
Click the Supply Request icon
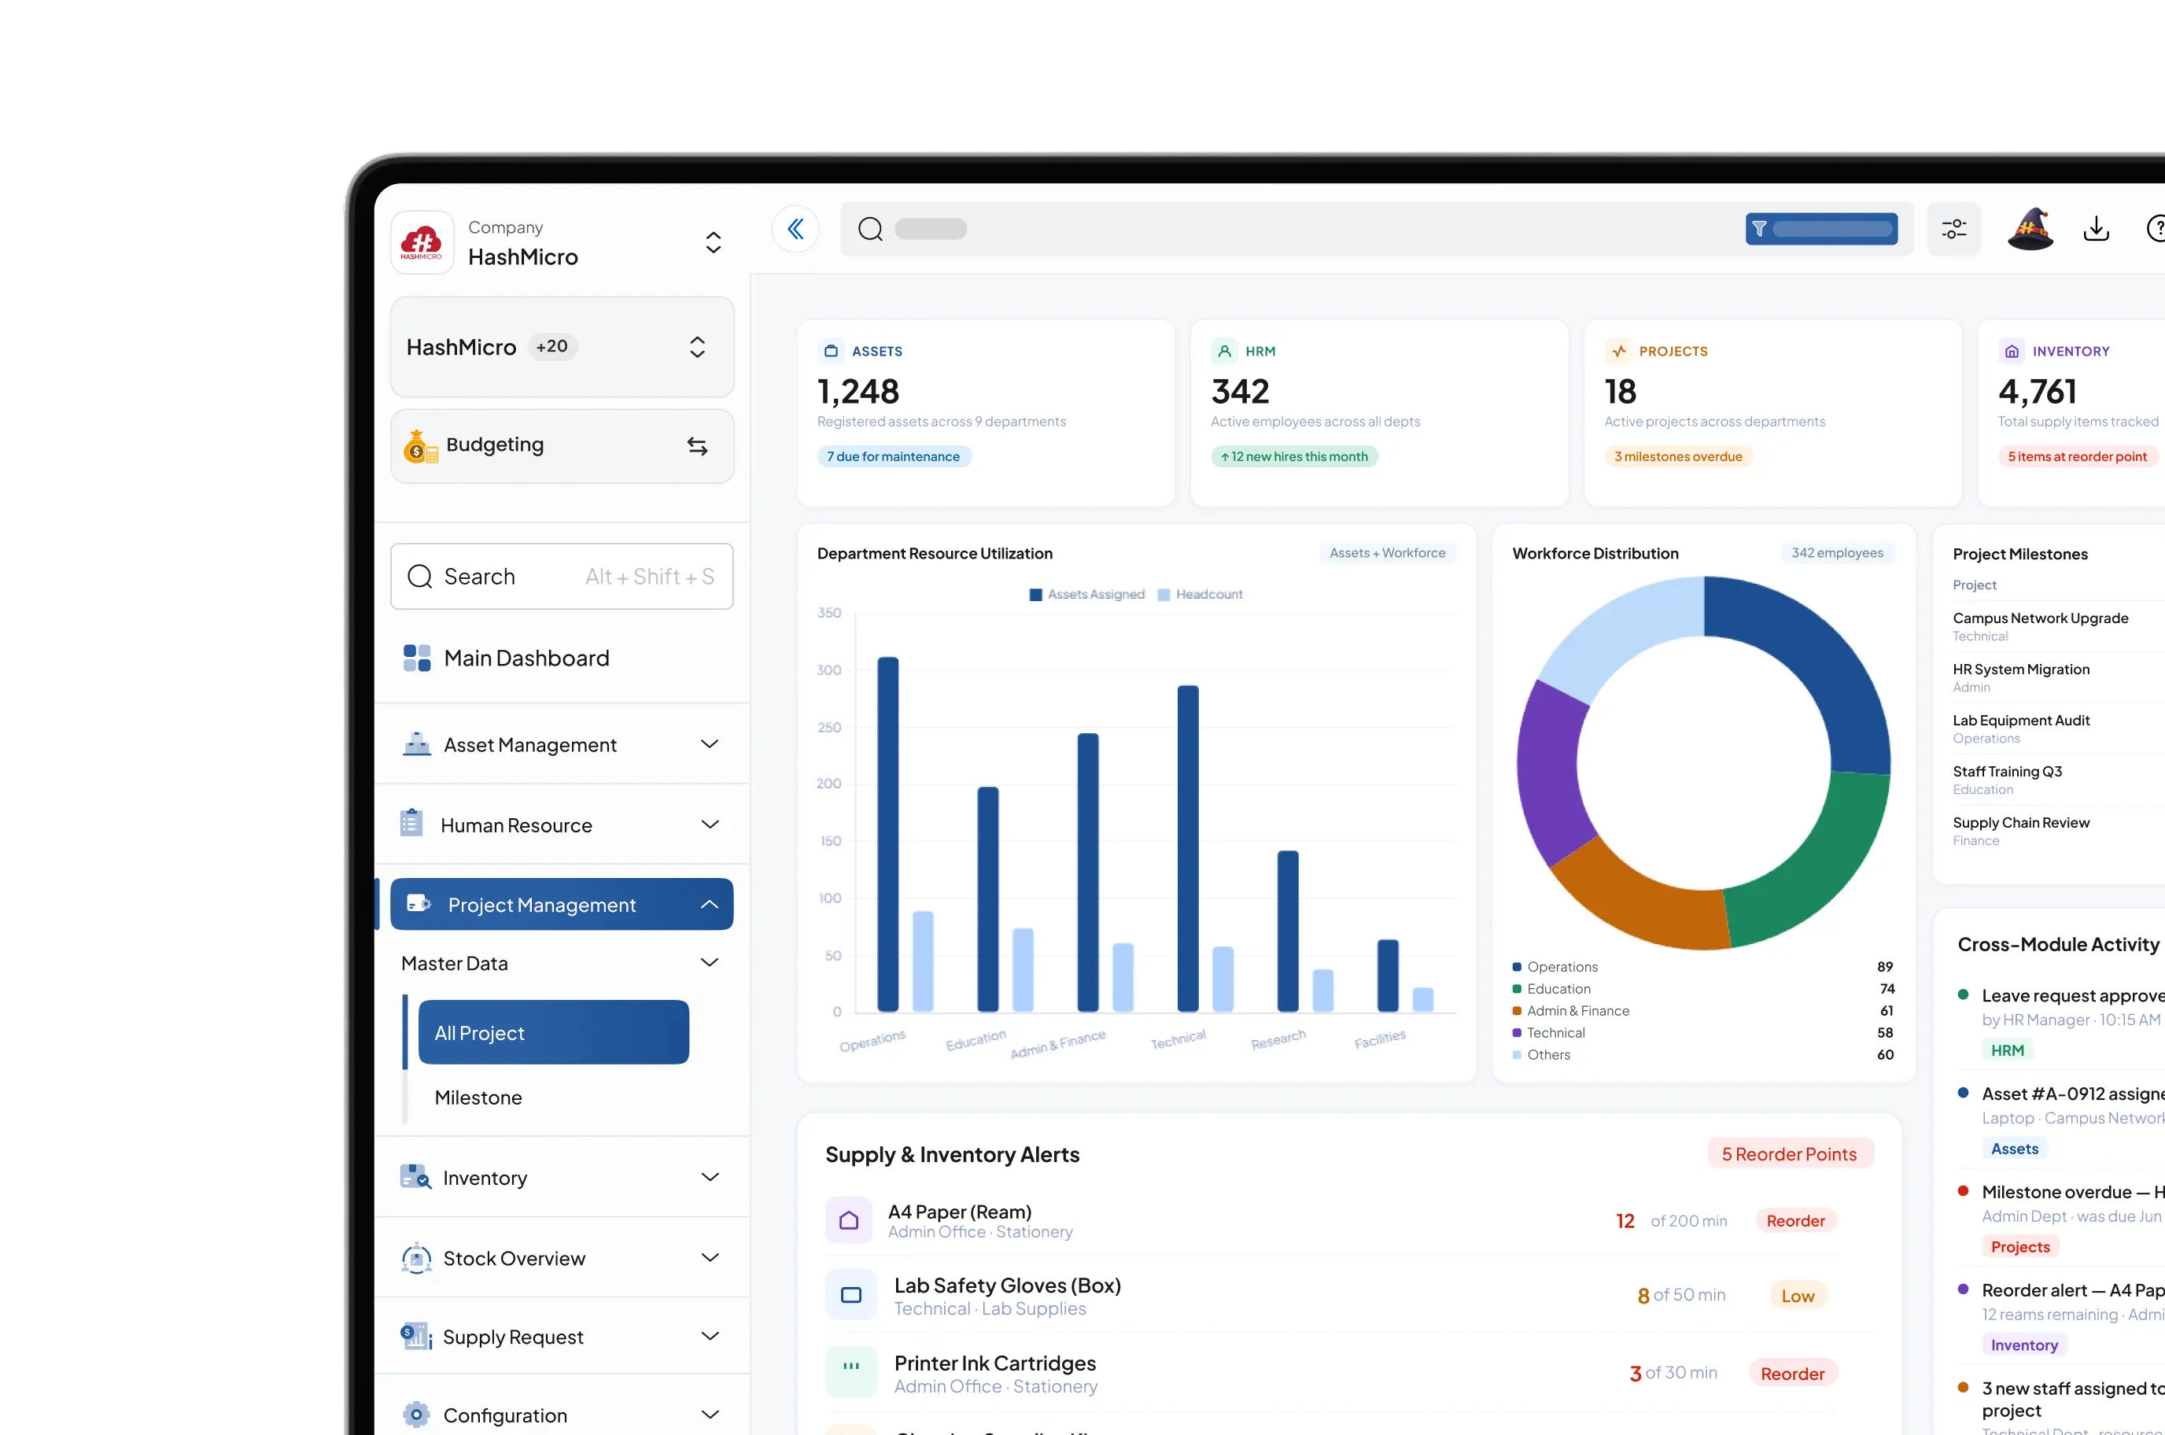pos(416,1336)
